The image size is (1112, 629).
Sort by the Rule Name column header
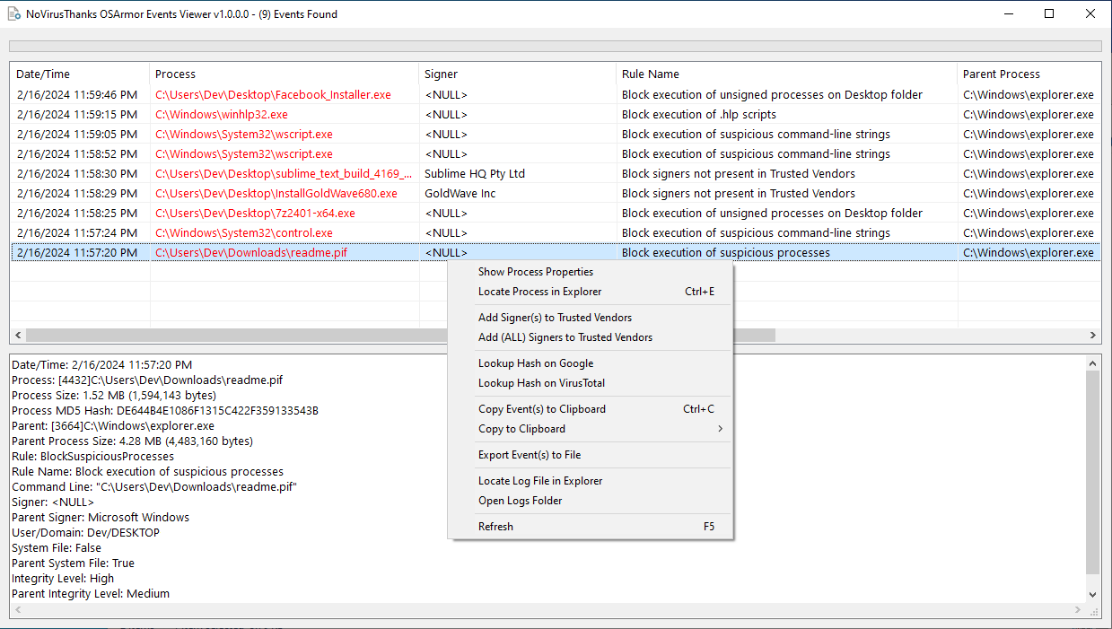787,74
